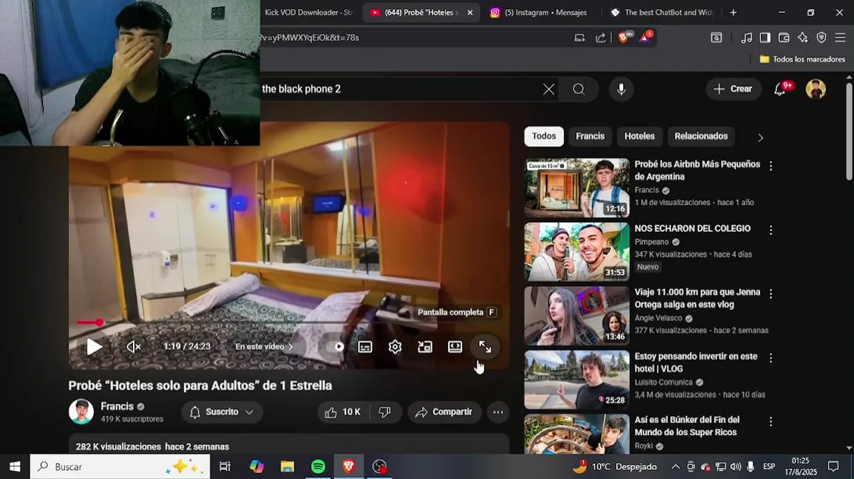Image resolution: width=854 pixels, height=479 pixels.
Task: Open Francis channel name link
Action: (x=117, y=406)
